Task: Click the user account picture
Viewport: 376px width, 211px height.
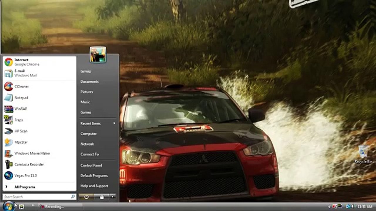Action: pyautogui.click(x=98, y=55)
